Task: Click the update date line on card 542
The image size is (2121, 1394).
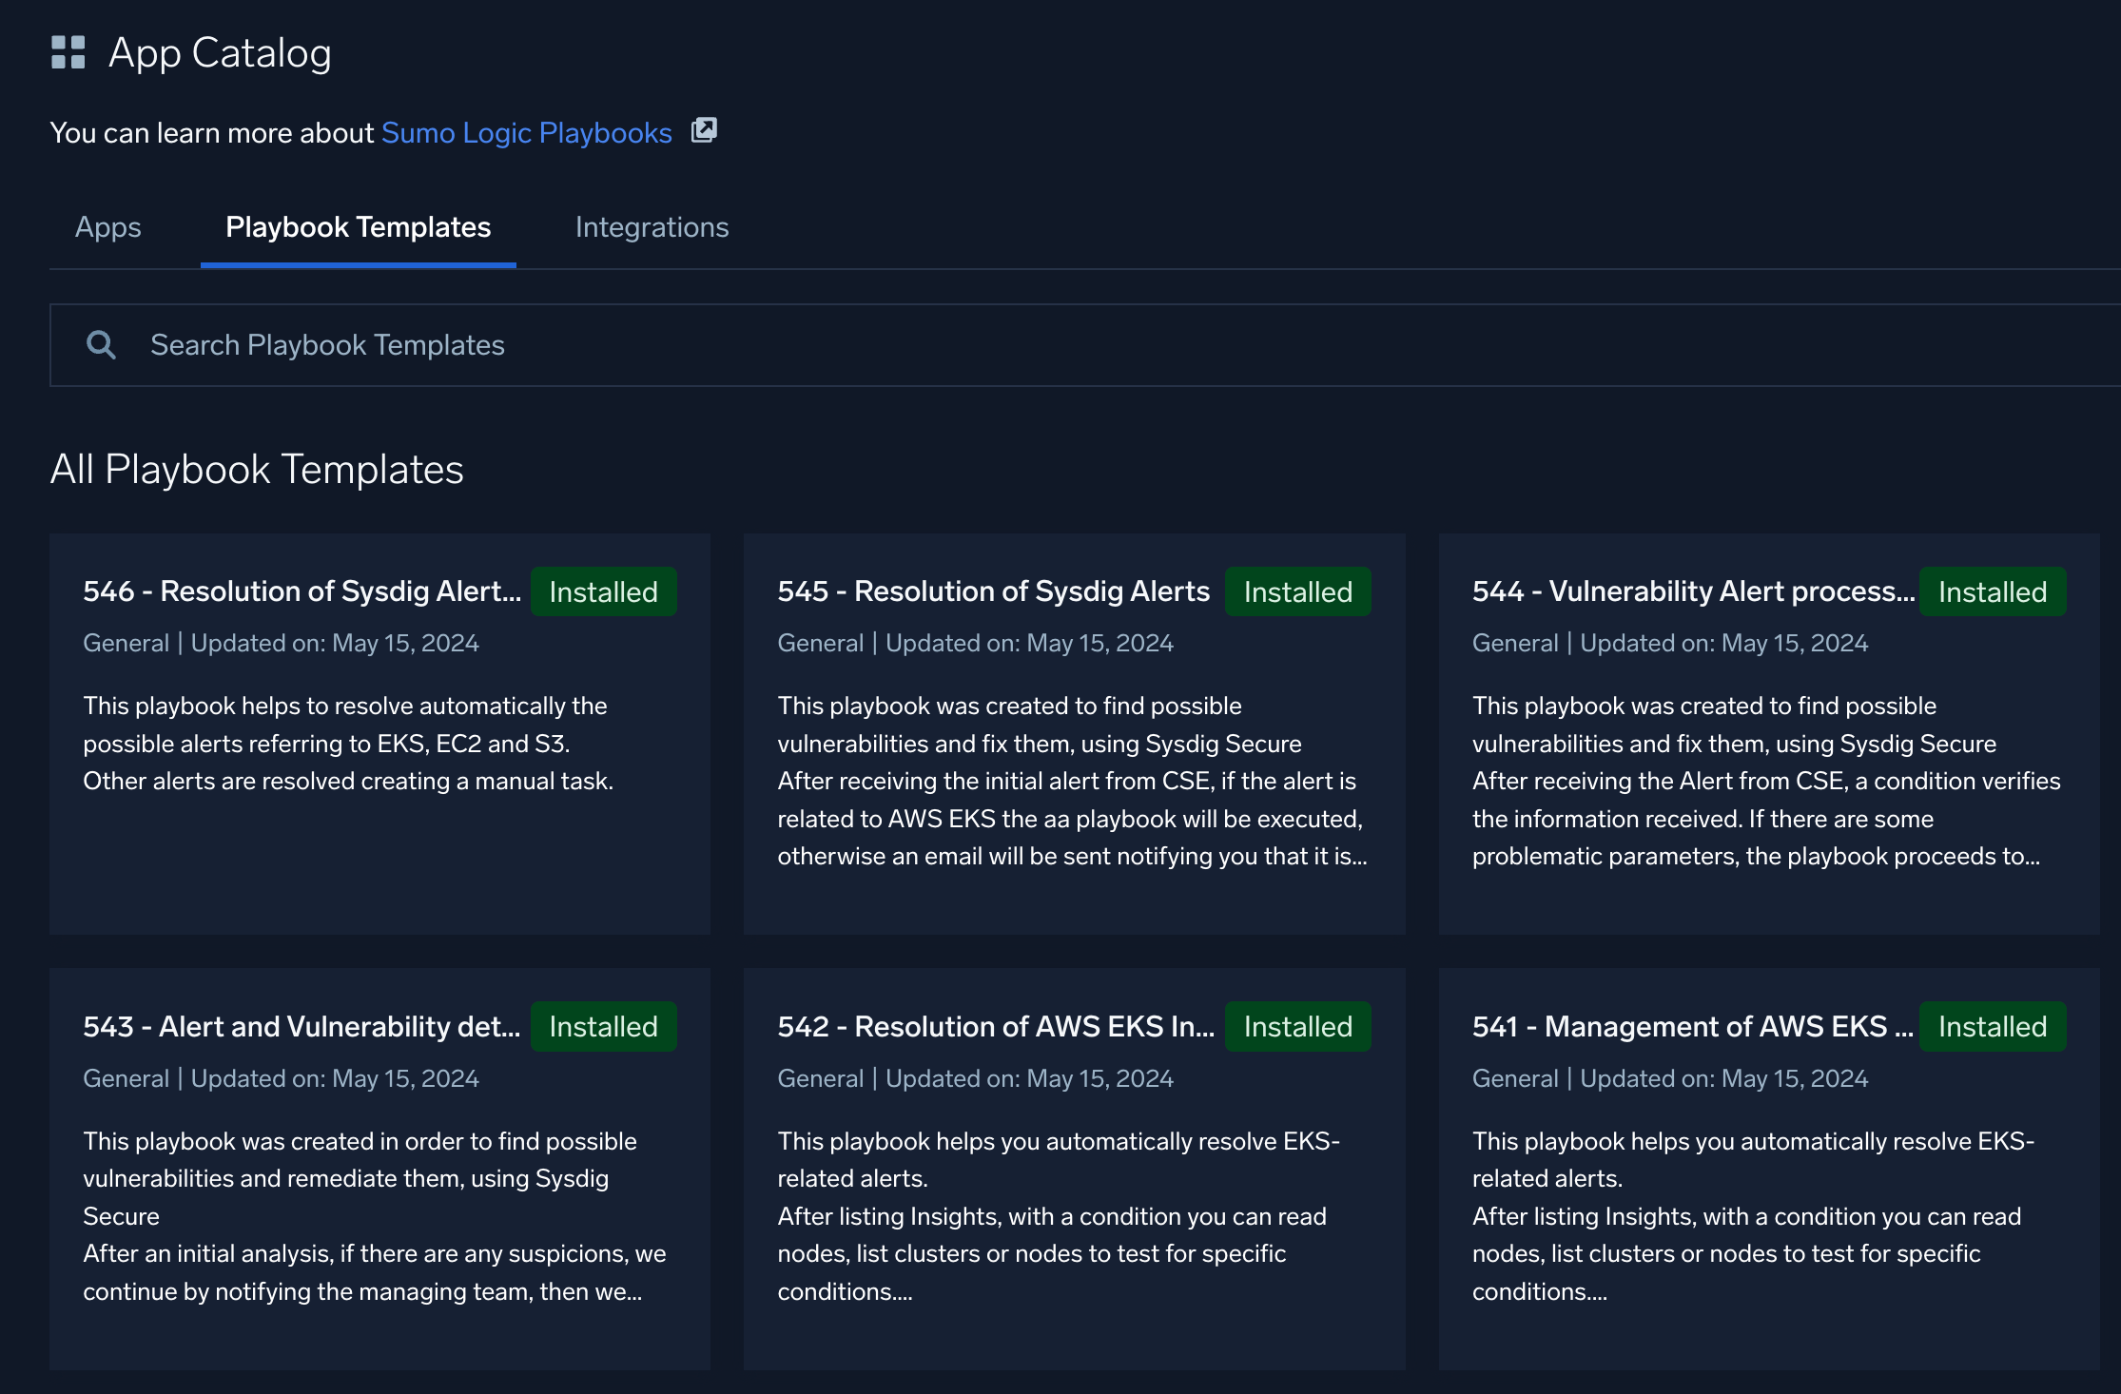Action: tap(975, 1079)
